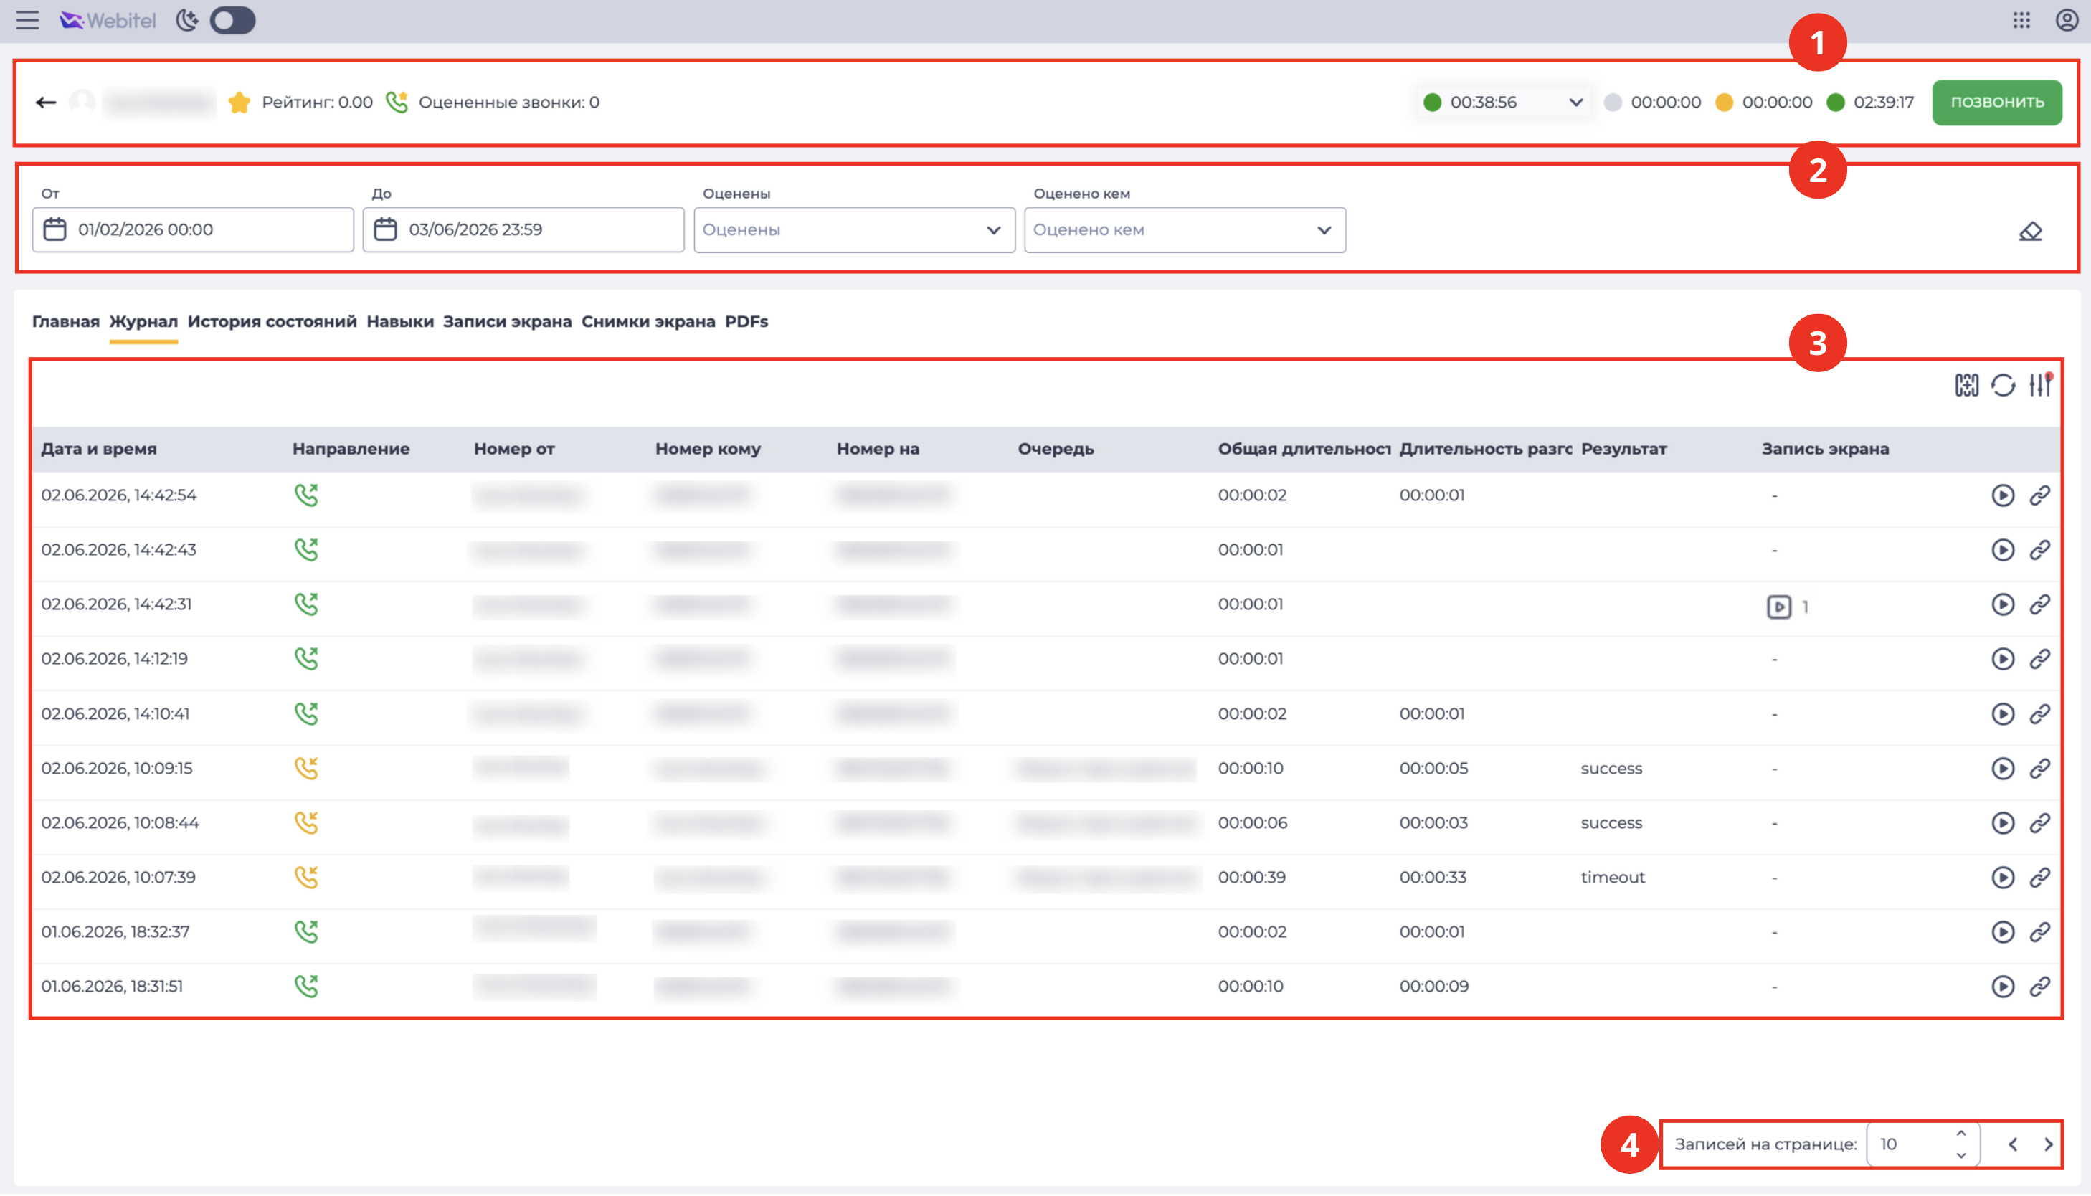2091x1196 pixels.
Task: Go to the next page of records
Action: [x=2047, y=1144]
